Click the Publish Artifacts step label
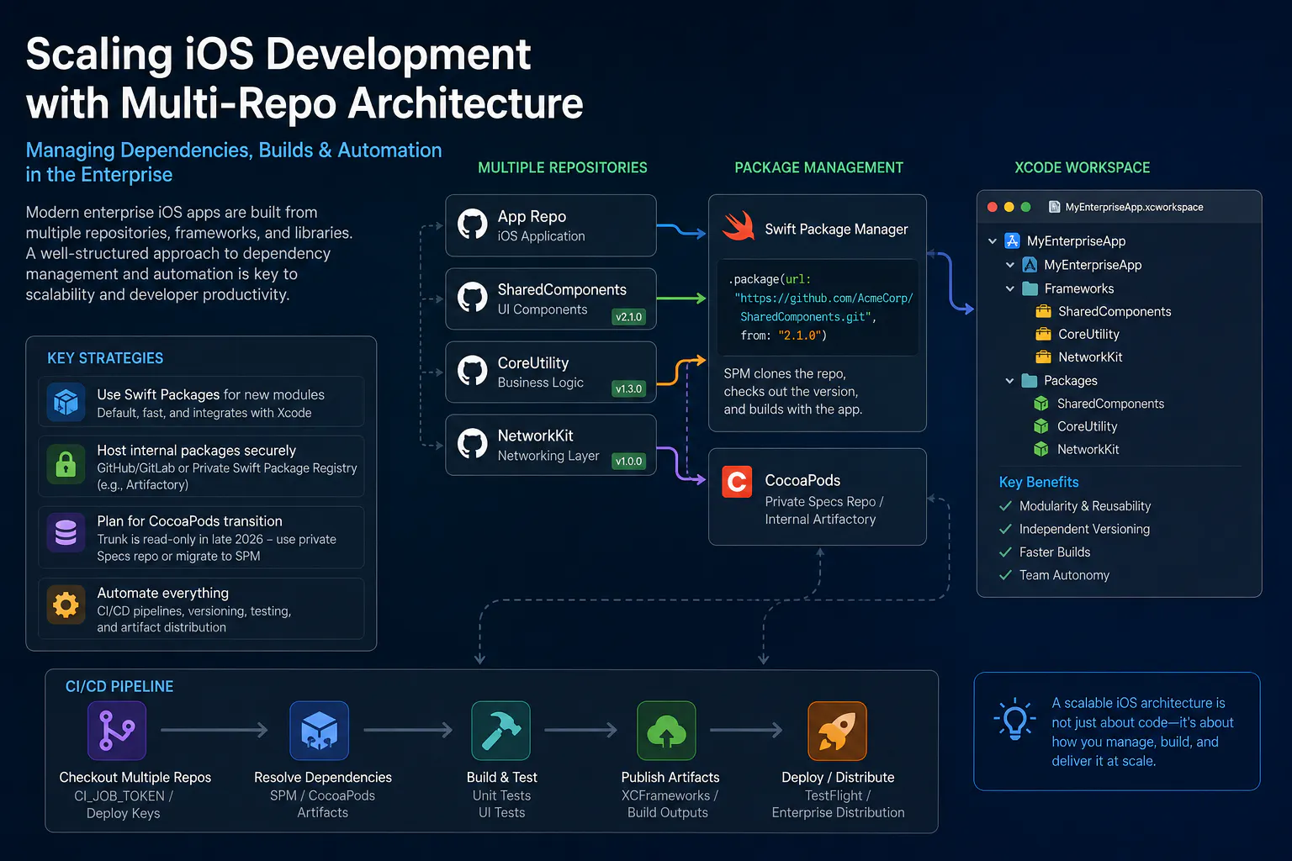This screenshot has height=861, width=1292. point(670,777)
